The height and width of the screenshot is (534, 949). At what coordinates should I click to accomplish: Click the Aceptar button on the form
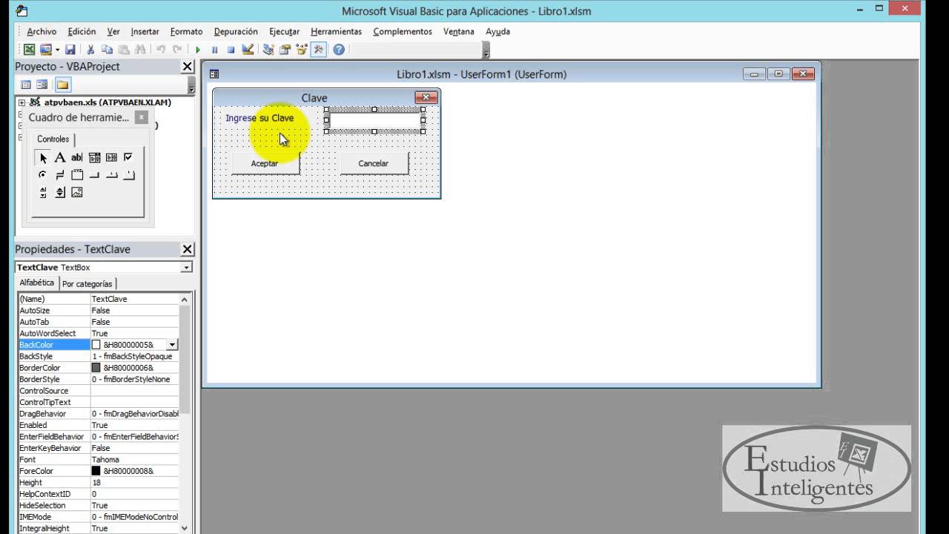[265, 163]
